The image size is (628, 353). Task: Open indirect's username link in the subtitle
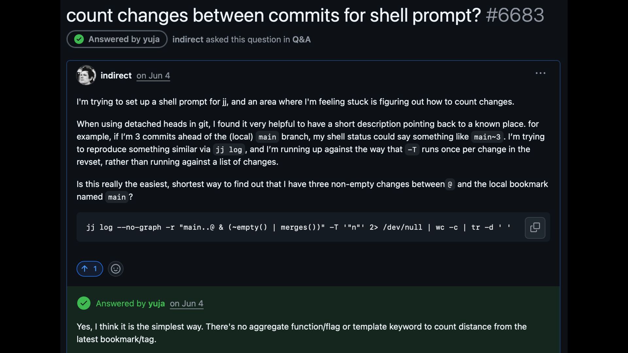point(188,40)
